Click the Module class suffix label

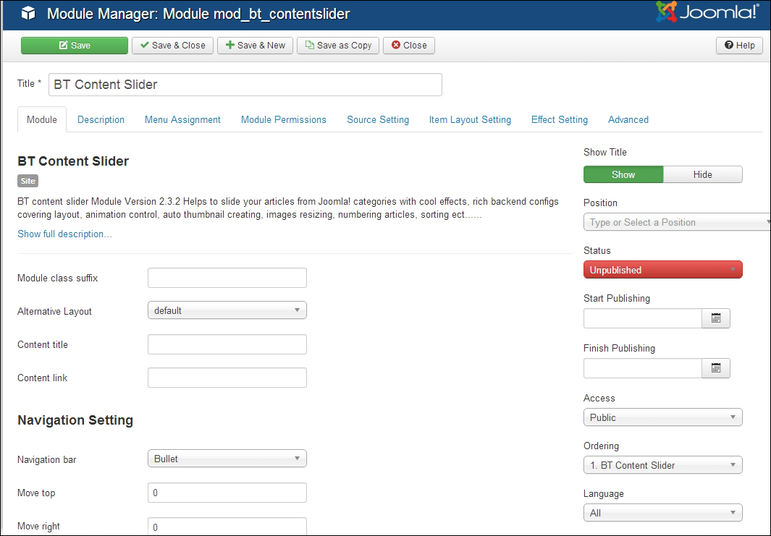(57, 278)
